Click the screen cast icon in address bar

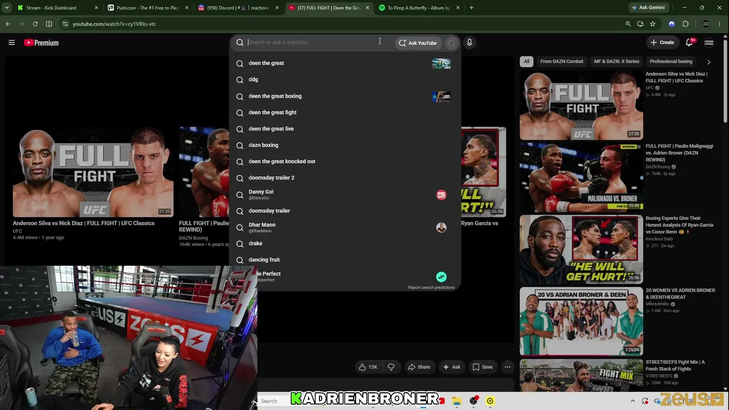[x=641, y=24]
